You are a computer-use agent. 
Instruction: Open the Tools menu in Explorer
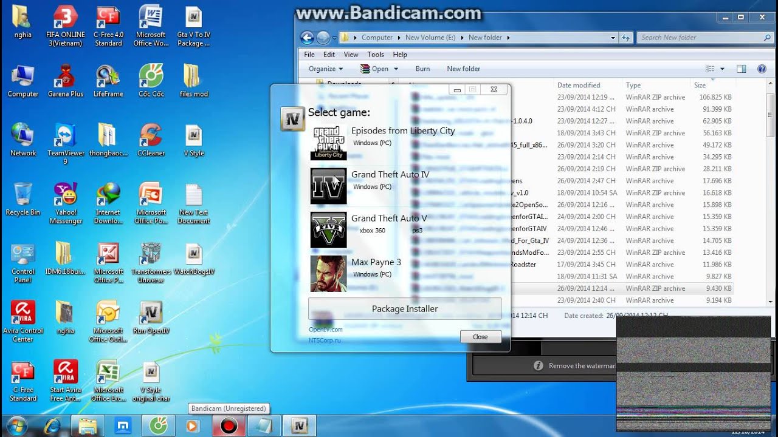(376, 55)
